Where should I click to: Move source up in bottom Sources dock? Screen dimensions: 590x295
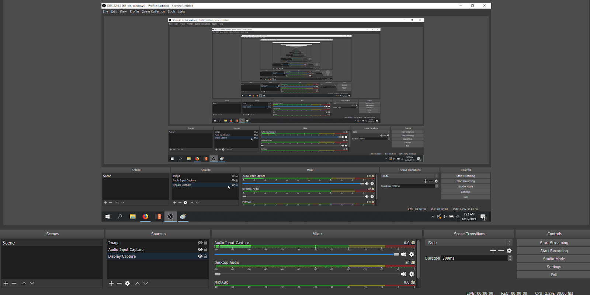point(138,283)
